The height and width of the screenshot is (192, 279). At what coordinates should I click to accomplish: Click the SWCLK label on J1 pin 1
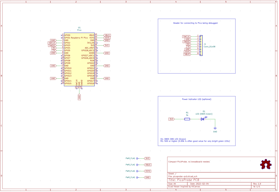click(x=187, y=37)
